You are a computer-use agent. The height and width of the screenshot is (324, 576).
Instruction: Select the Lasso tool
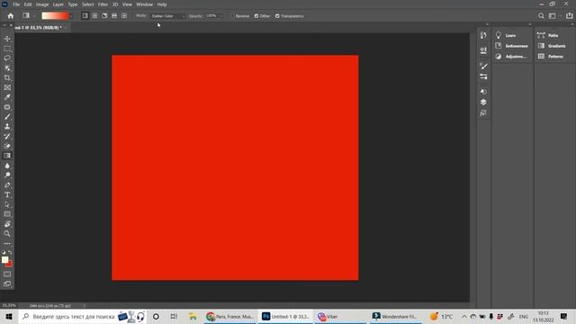7,58
